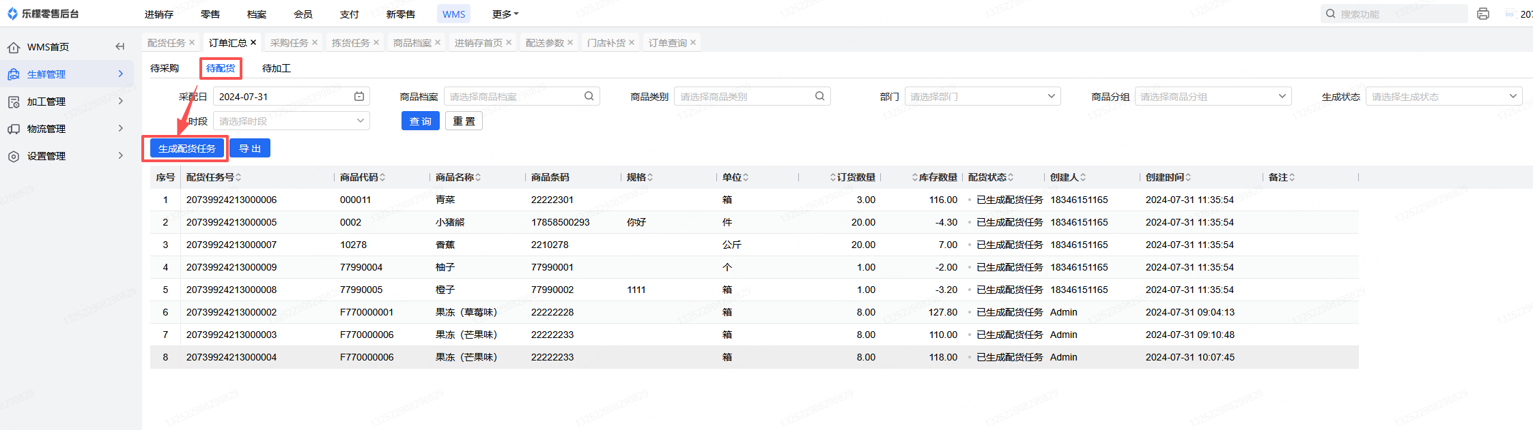Close the 订单汇总 tab
This screenshot has height=430, width=1533.
[x=253, y=42]
